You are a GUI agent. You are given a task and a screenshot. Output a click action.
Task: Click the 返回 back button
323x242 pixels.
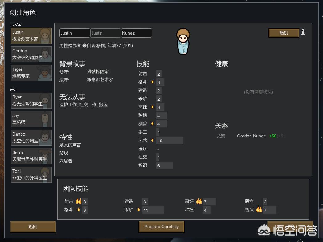point(33,227)
